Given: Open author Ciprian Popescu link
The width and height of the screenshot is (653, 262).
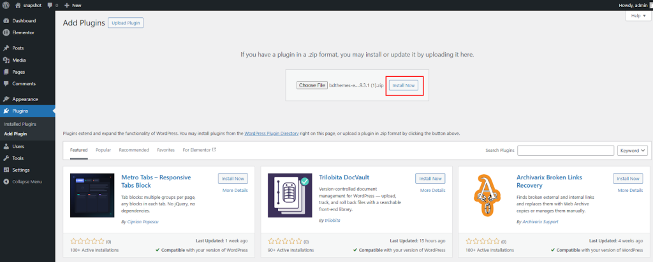Looking at the screenshot, I should coord(143,222).
